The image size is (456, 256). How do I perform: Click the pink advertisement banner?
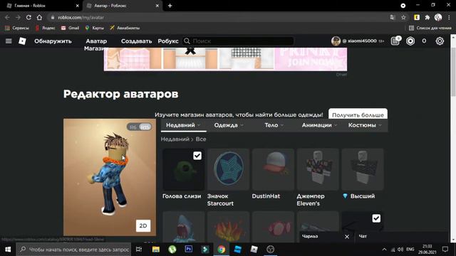[225, 59]
